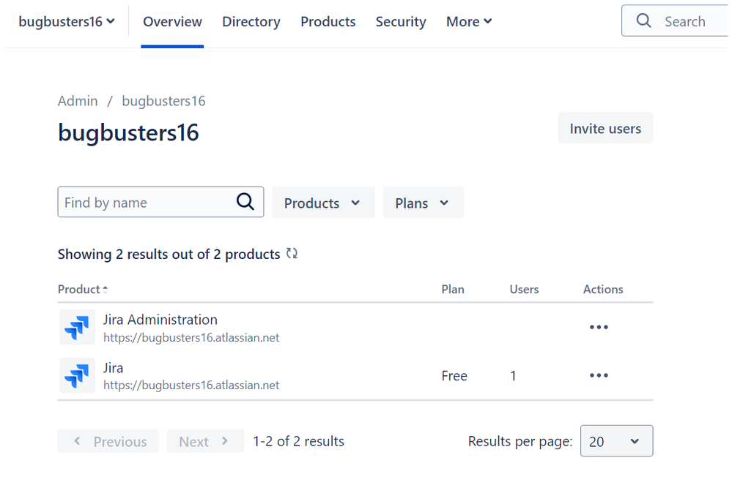Click the Jira Administration product icon

coord(77,327)
